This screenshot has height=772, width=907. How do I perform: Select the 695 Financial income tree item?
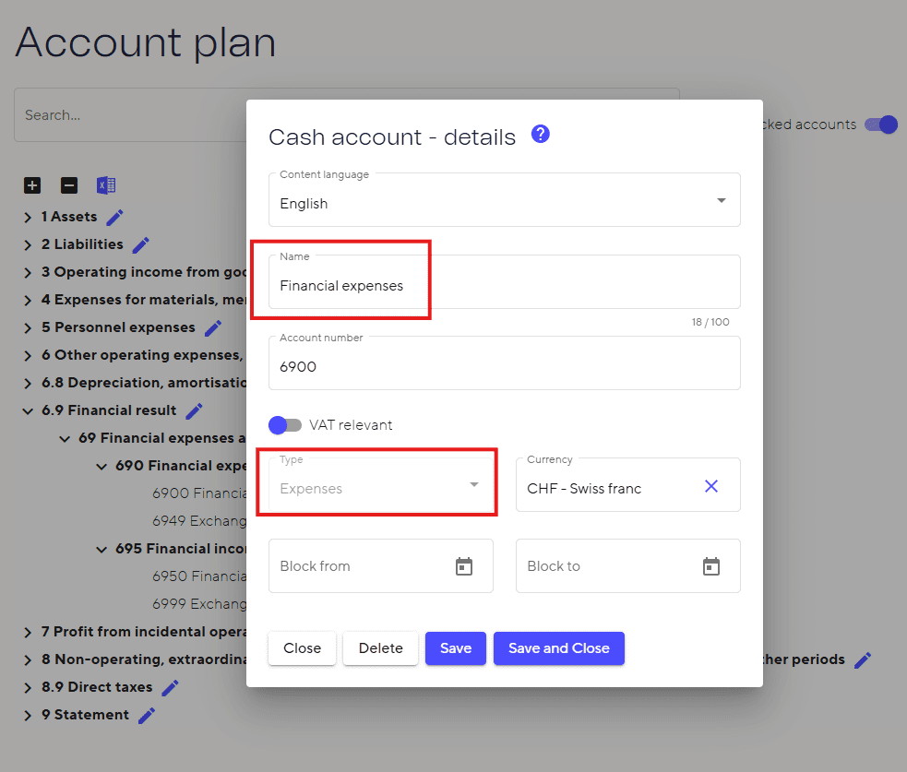[x=180, y=549]
